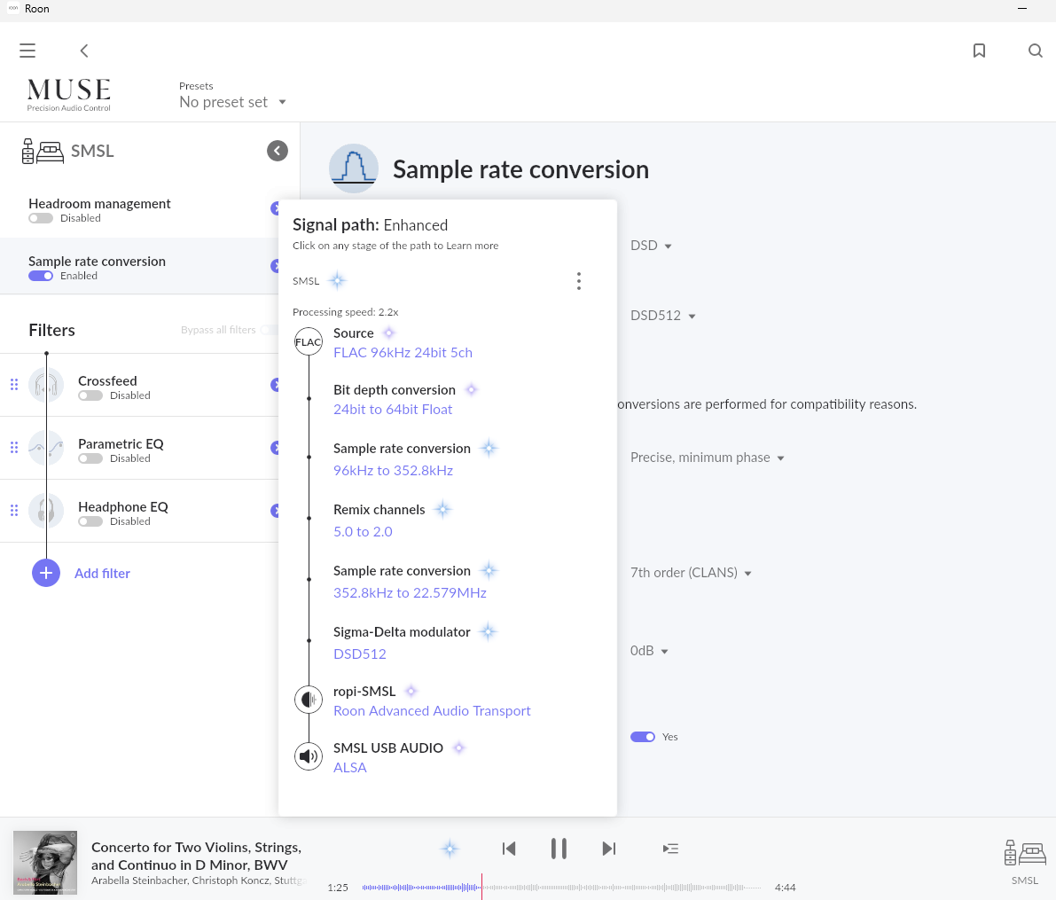The image size is (1056, 900).
Task: Click the star beside Remix channels
Action: coord(442,510)
